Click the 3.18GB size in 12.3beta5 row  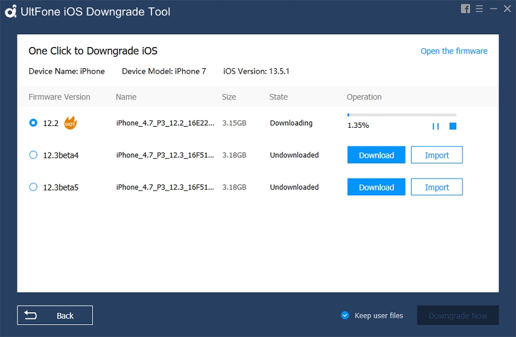[234, 187]
